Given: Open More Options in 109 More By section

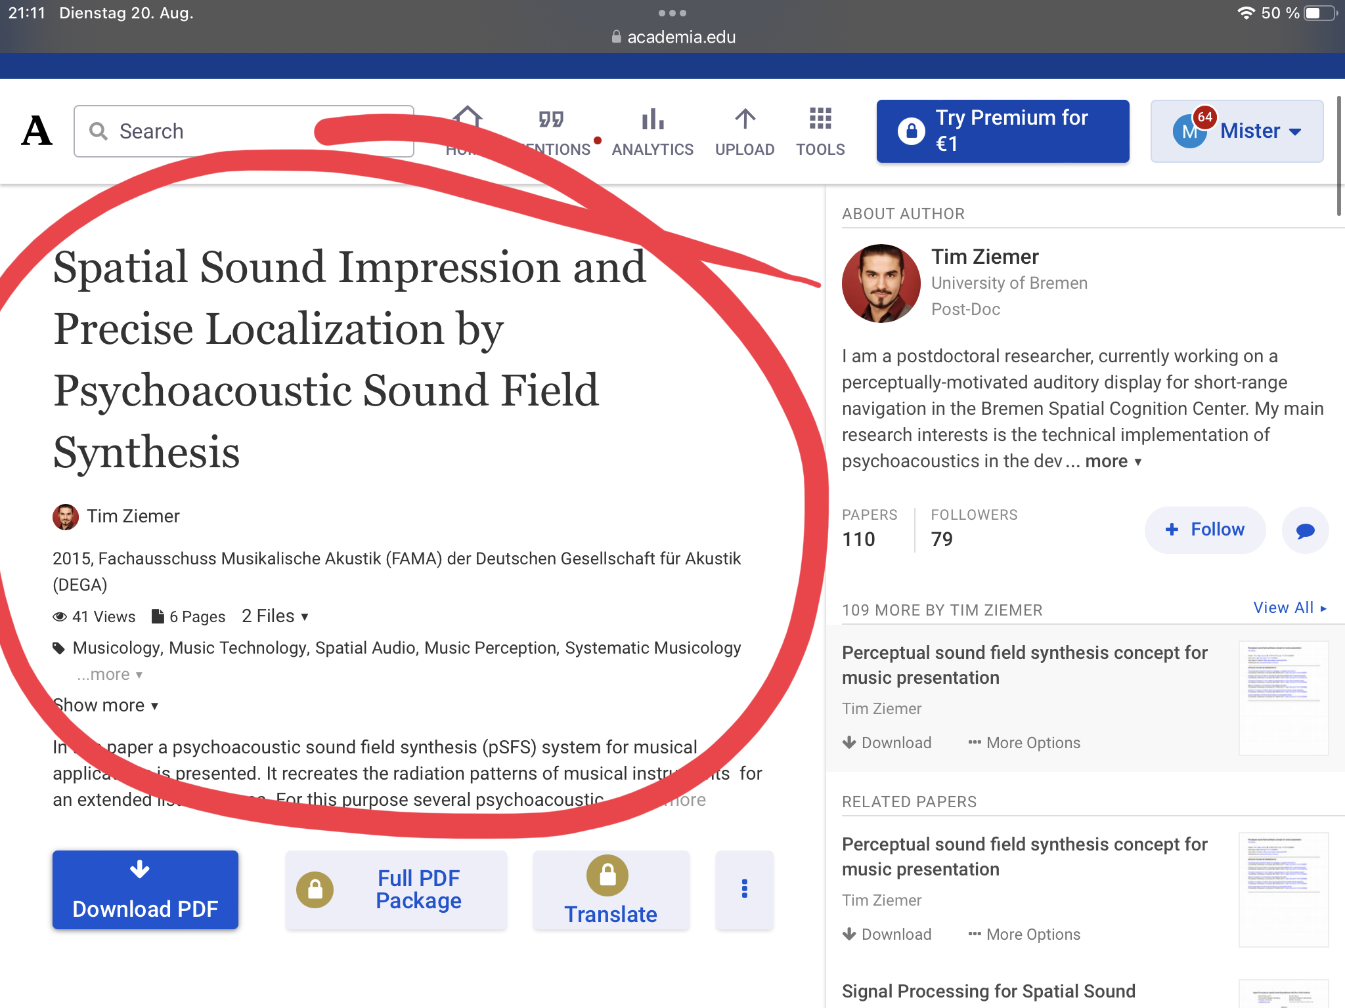Looking at the screenshot, I should (1025, 743).
